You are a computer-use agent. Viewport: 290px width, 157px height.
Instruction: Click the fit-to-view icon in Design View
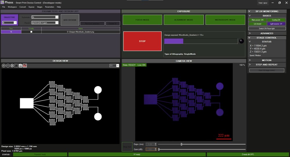coord(12,65)
